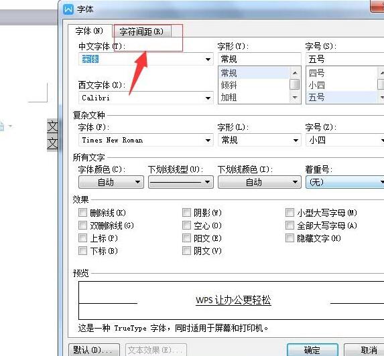Click the 文本效果(E)... button

click(x=156, y=350)
